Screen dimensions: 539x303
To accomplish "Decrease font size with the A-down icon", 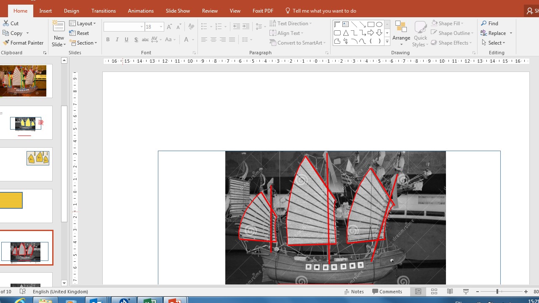I will click(x=179, y=27).
